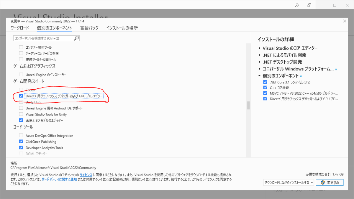
Task: Collapse the 個別のコンポーネント section in installation details
Action: pos(259,75)
